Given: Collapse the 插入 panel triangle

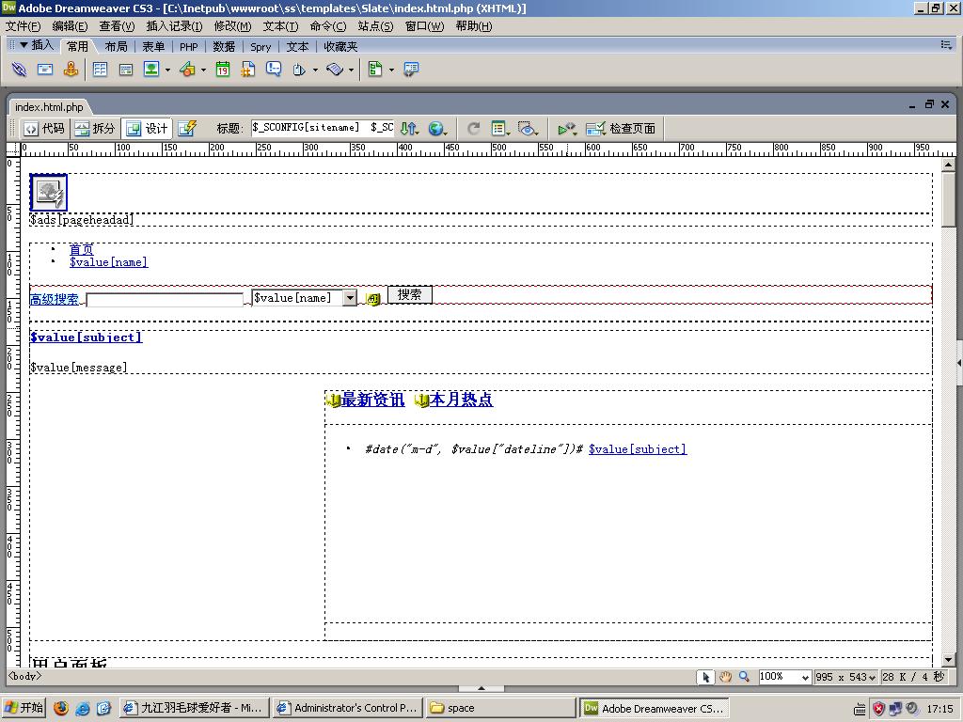Looking at the screenshot, I should [24, 45].
